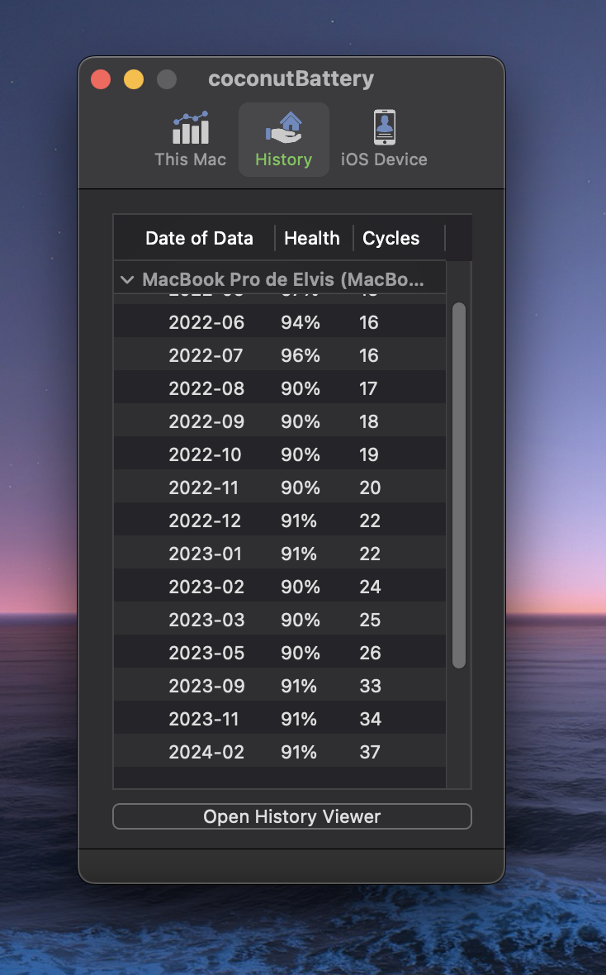Click cycles value 16 in 2022-07 row

(x=368, y=355)
